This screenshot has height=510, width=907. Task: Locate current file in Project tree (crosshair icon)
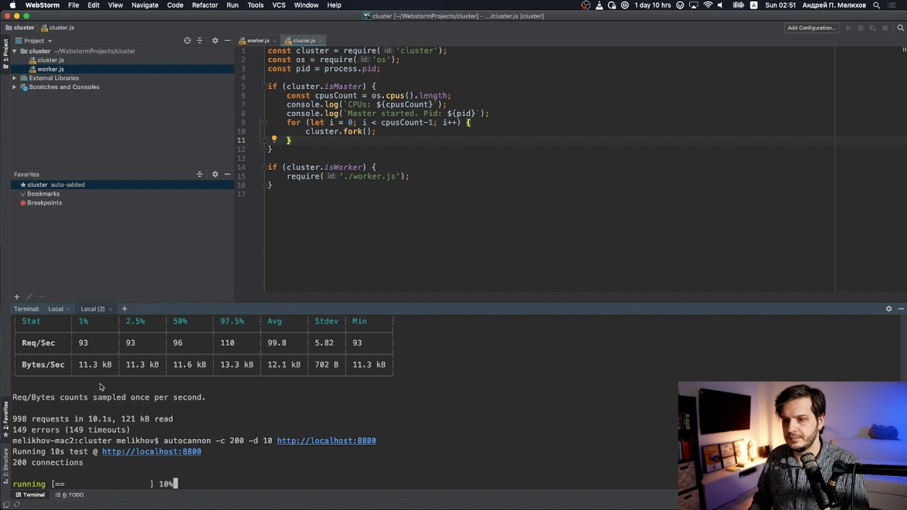point(187,40)
